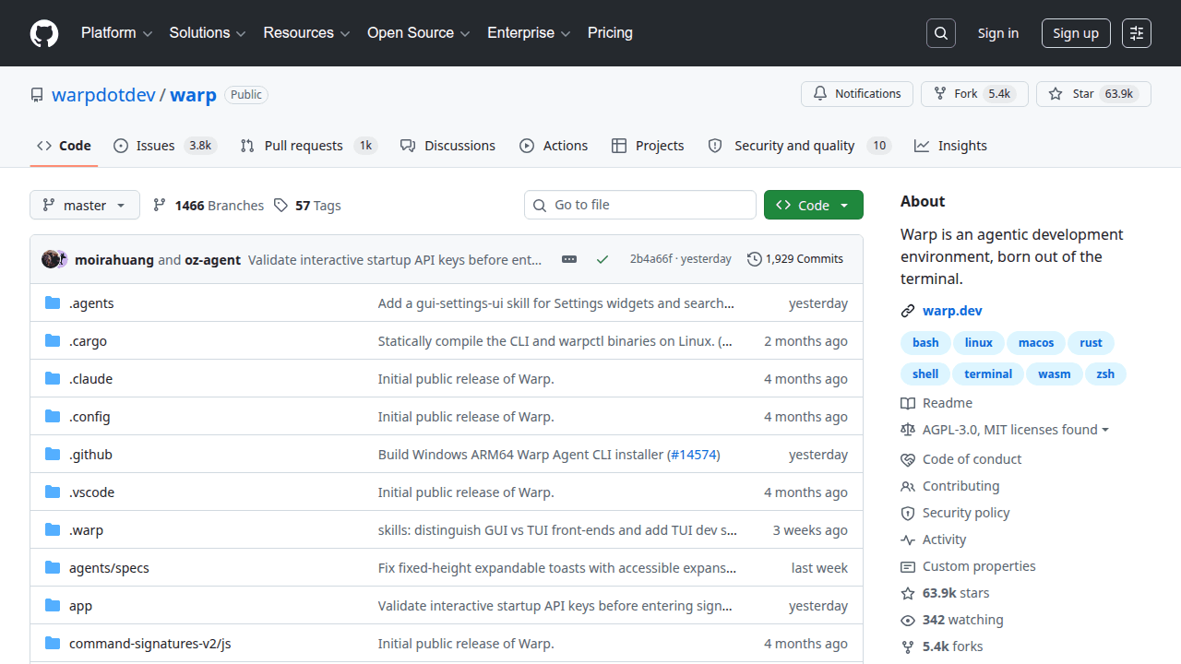Screen dimensions: 1181x664
Task: Select the rust topic tag
Action: [1091, 342]
